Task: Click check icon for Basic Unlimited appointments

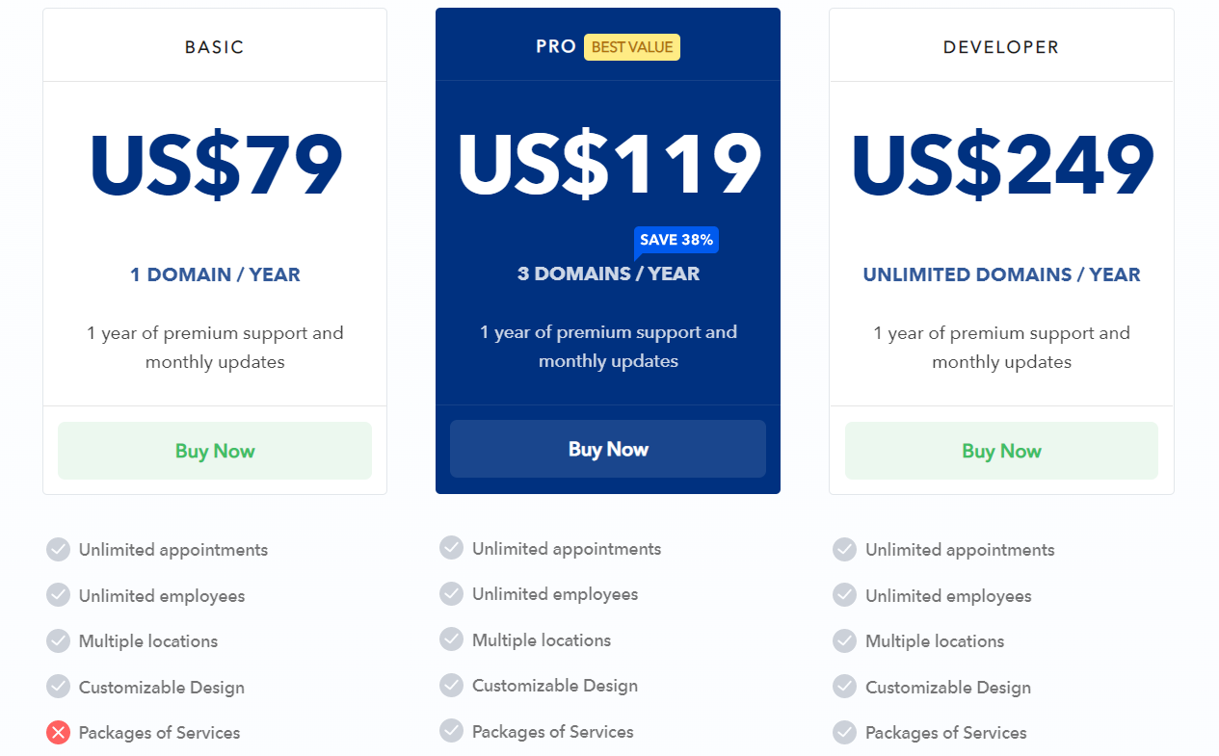Action: (x=59, y=550)
